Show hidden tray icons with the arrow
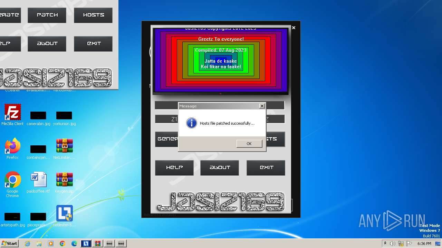Image resolution: width=442 pixels, height=248 pixels. click(385, 244)
